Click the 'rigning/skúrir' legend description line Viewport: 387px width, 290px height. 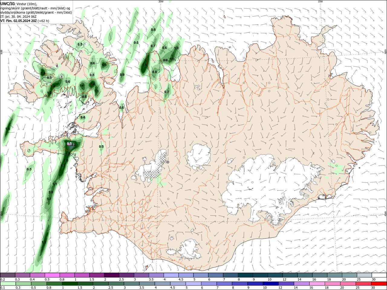[x=36, y=8]
